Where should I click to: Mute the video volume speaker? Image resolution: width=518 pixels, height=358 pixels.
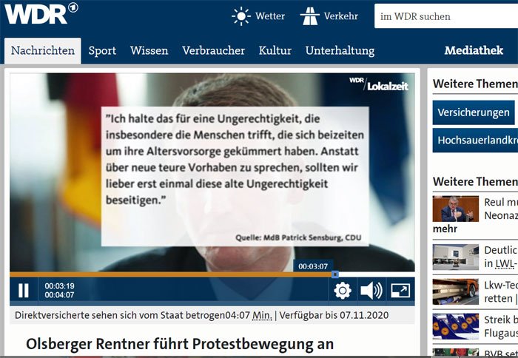point(371,291)
